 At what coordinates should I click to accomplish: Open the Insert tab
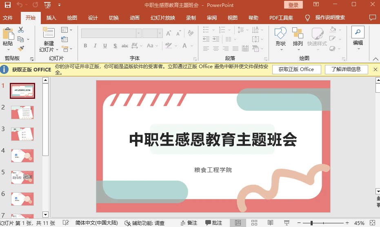51,18
